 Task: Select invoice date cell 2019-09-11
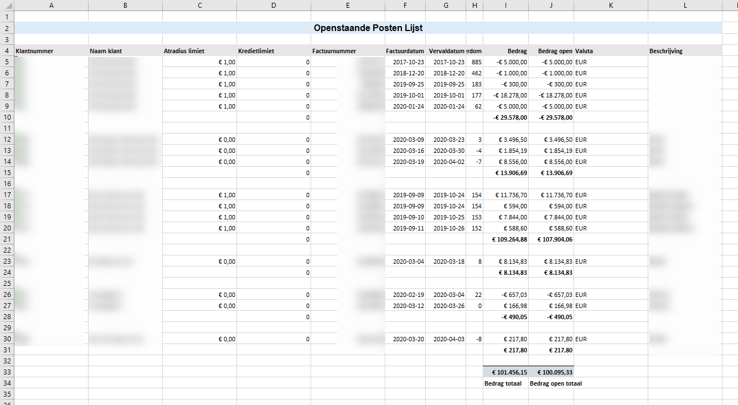(406, 228)
